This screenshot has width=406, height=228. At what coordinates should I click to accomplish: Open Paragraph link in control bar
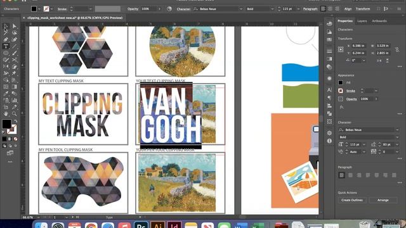coord(310,9)
